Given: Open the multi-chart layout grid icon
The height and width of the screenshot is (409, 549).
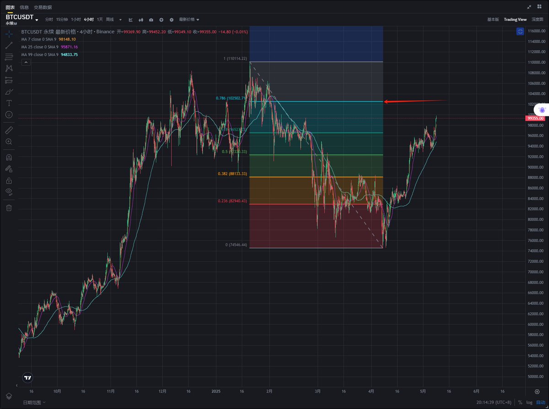Looking at the screenshot, I should [x=539, y=7].
